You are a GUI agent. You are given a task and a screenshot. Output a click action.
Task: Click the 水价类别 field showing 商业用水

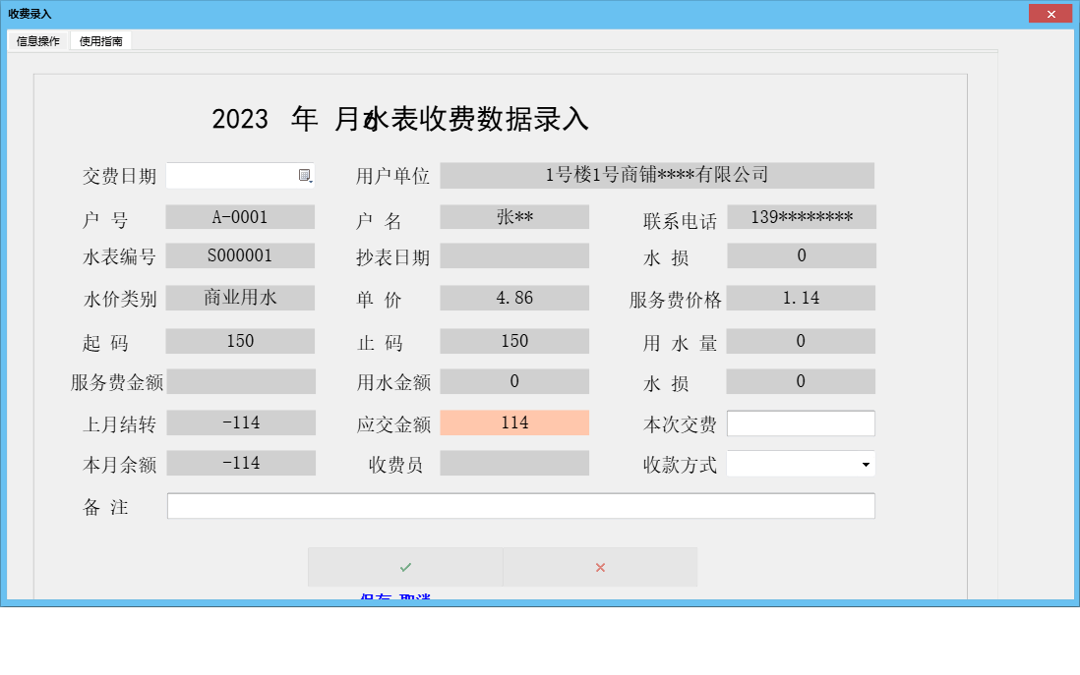click(x=241, y=297)
